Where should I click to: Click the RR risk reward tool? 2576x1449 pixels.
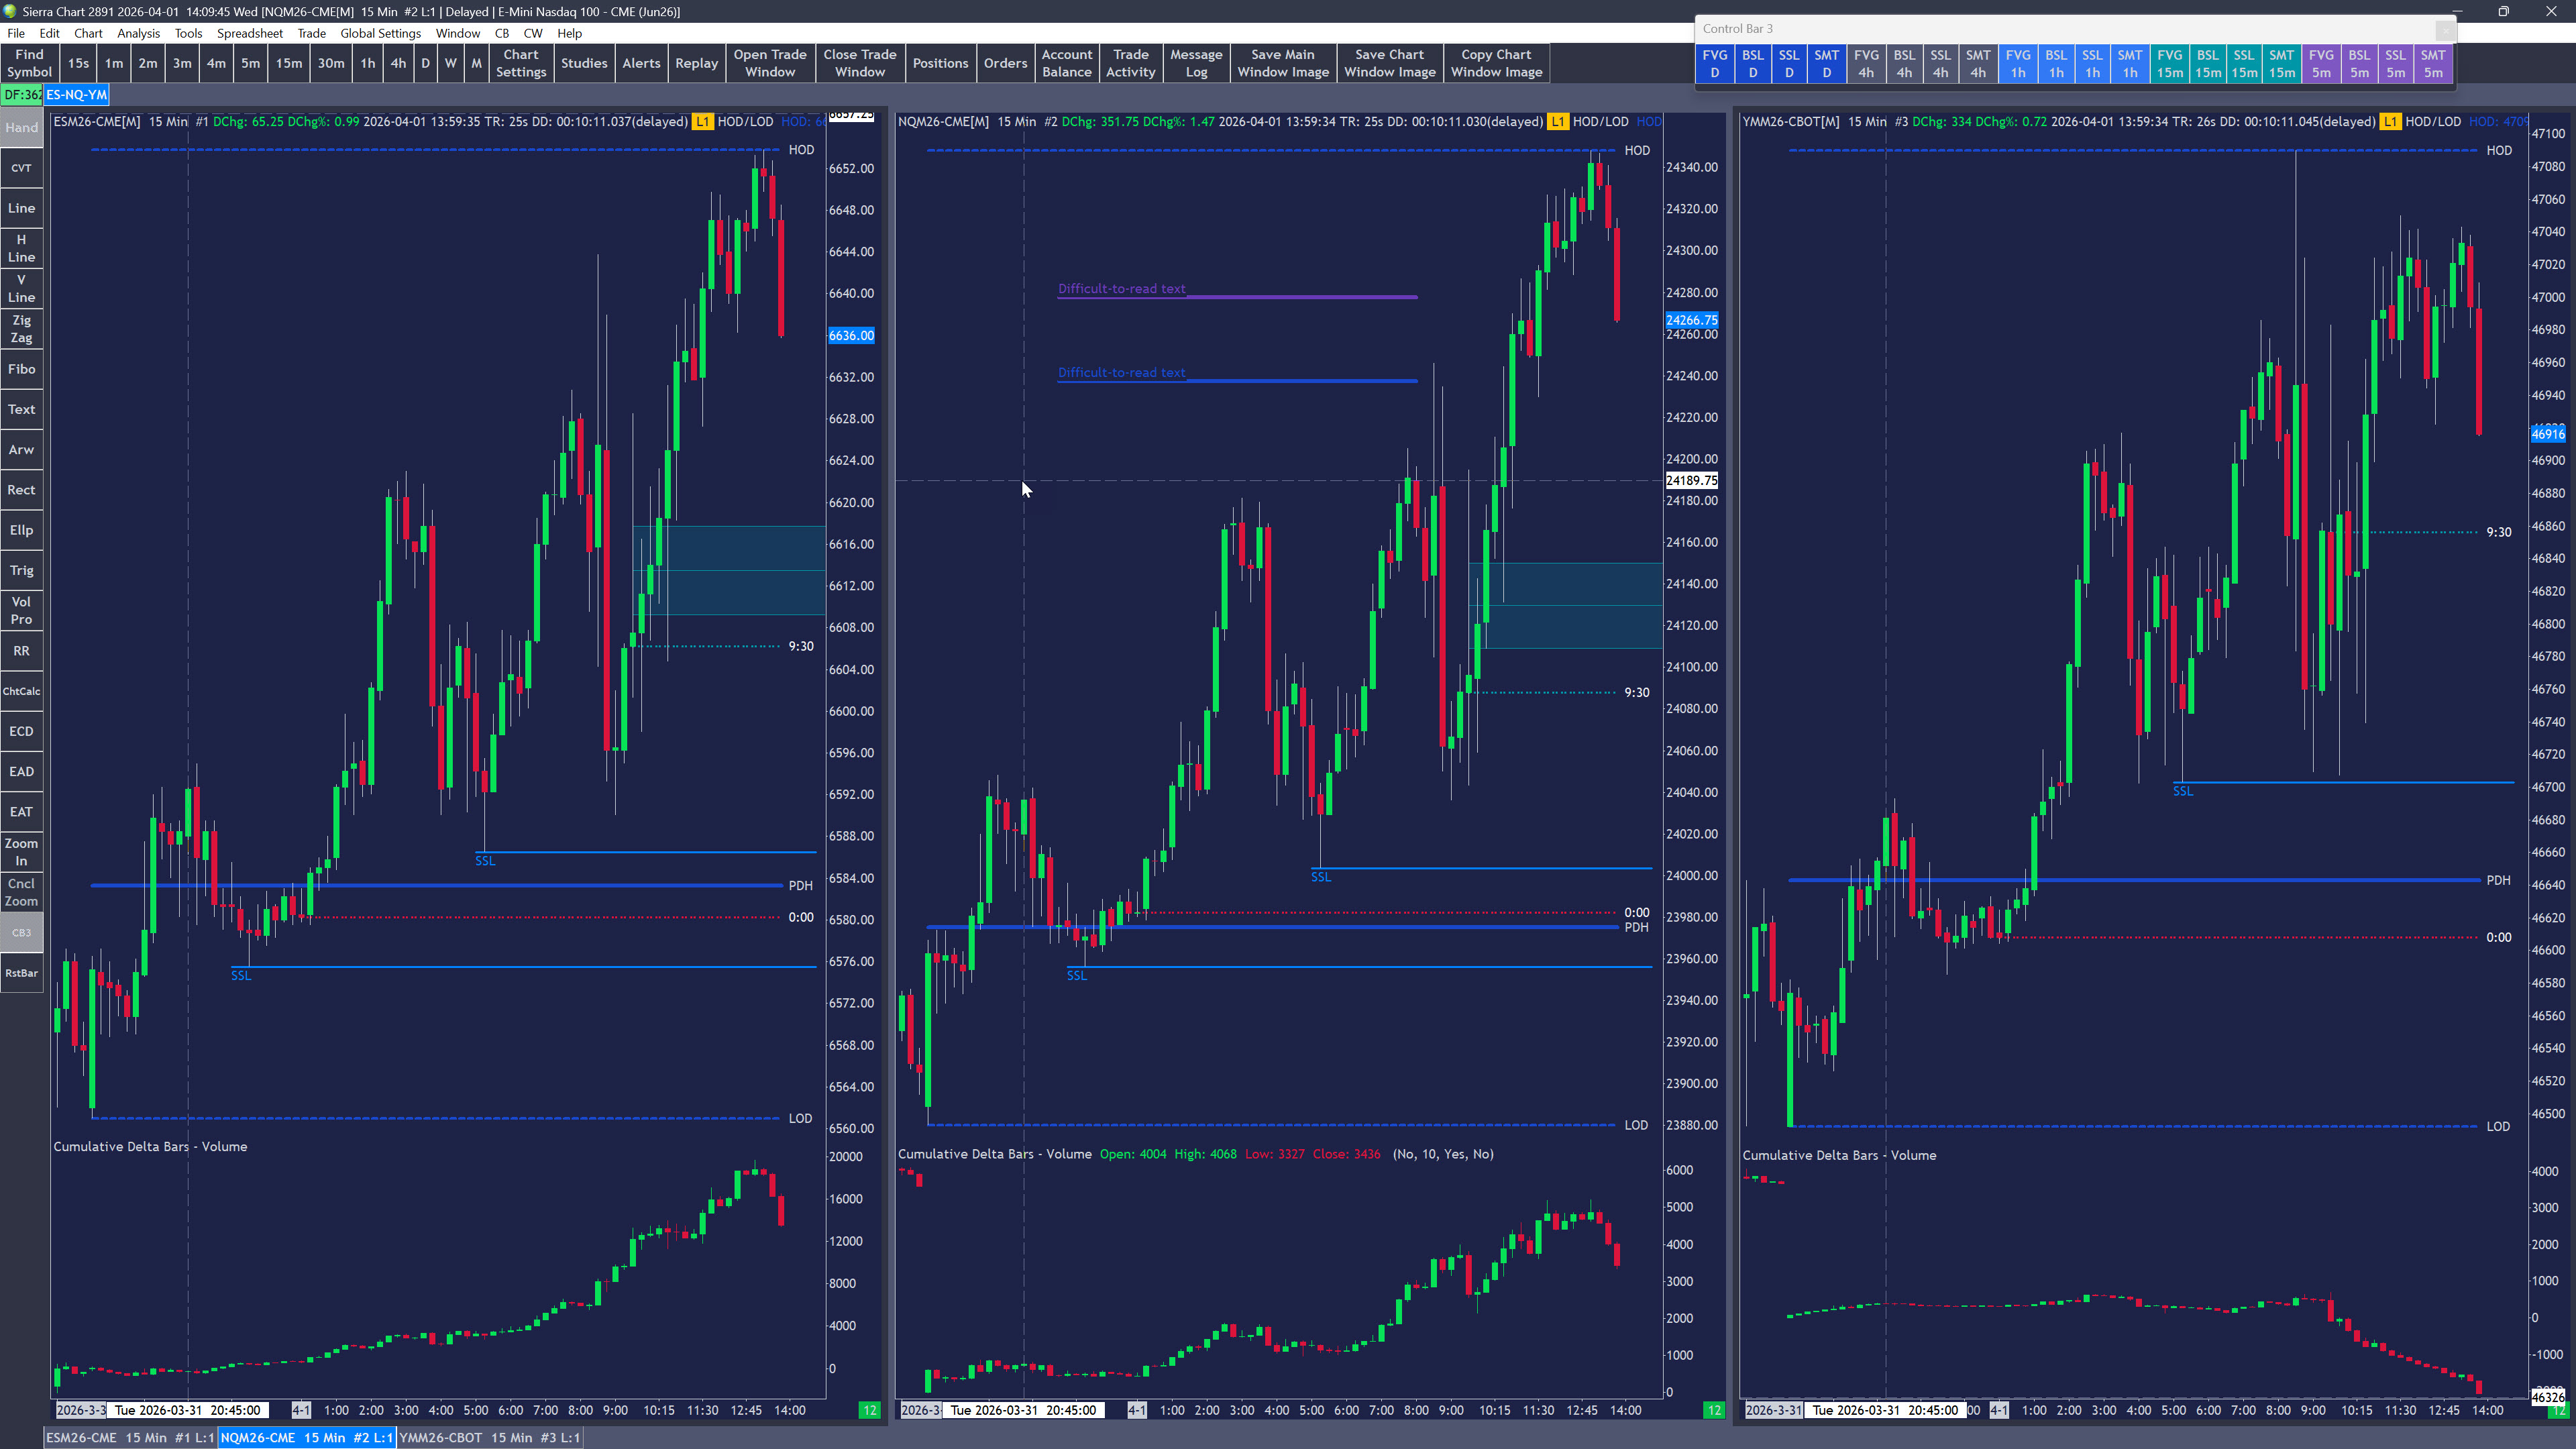(x=21, y=651)
